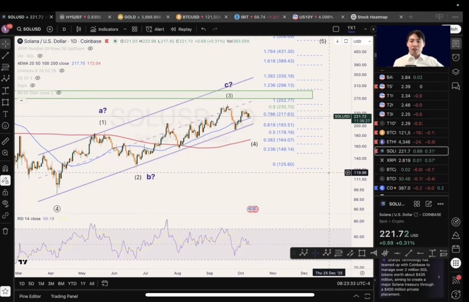Open the go to date calendar icon

pos(104,284)
